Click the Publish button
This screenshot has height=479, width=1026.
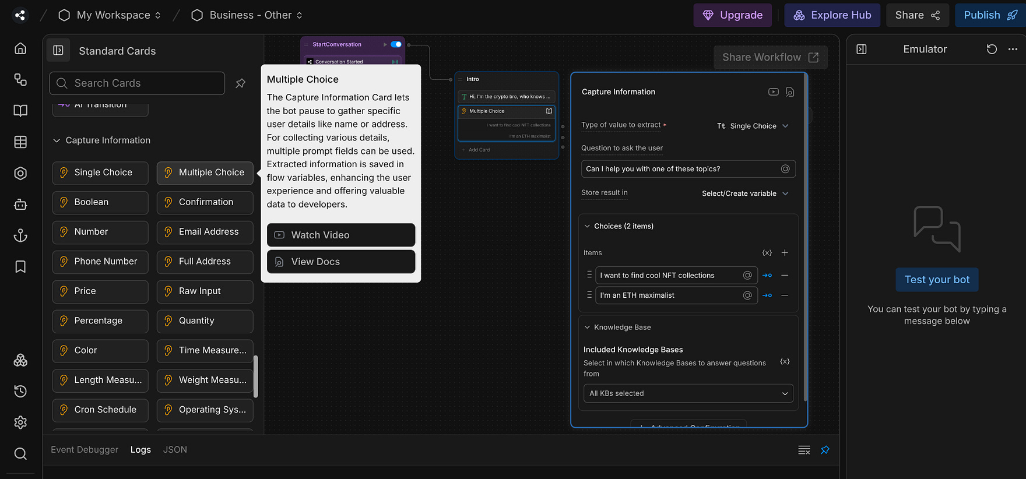point(990,15)
